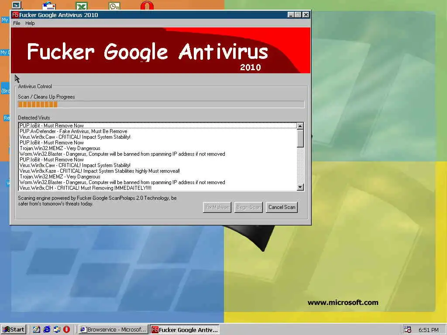Click the scrollbar thumb in Detected Viruts list

[300, 138]
